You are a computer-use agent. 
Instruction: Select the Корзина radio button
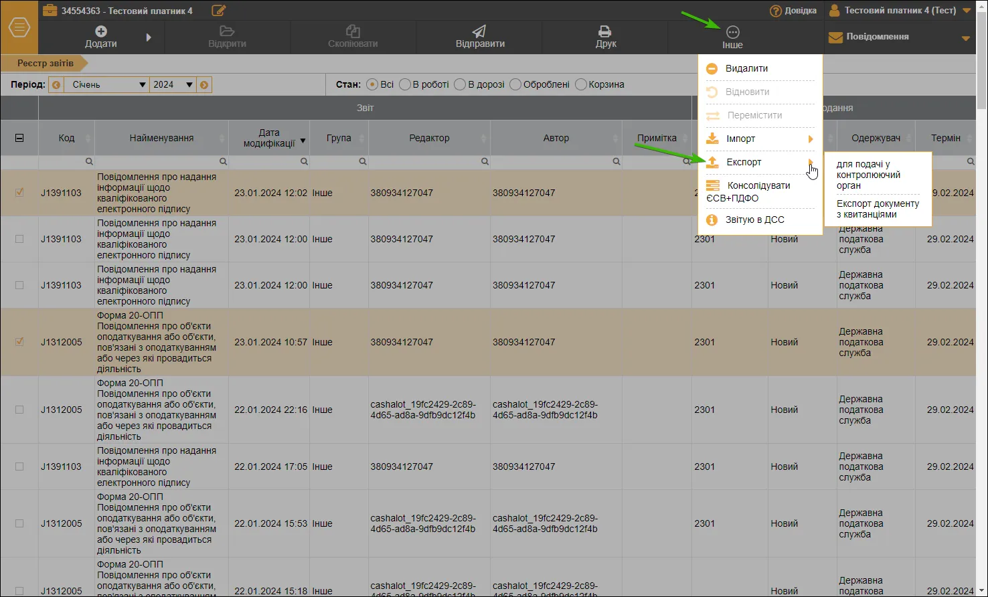[581, 84]
